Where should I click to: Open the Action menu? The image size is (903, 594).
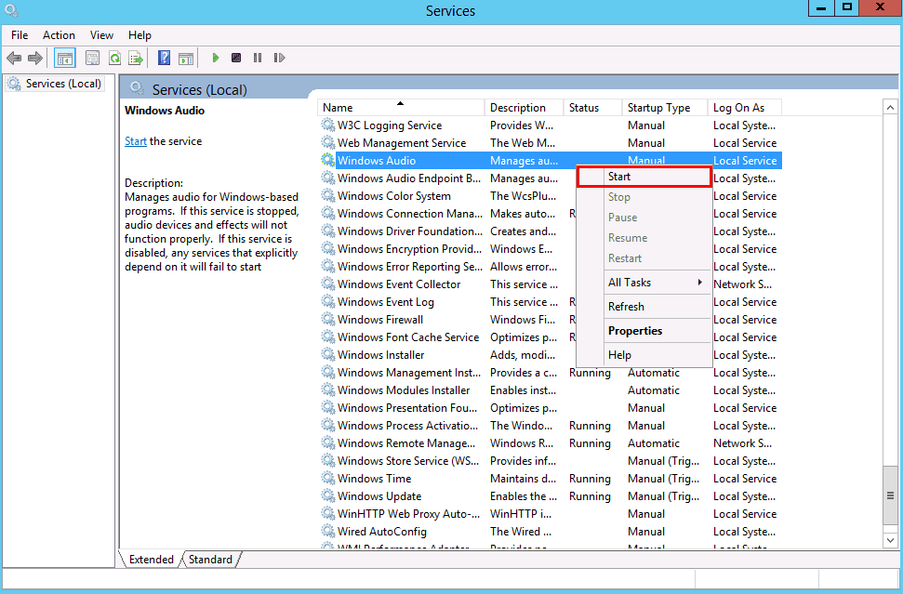pos(59,35)
